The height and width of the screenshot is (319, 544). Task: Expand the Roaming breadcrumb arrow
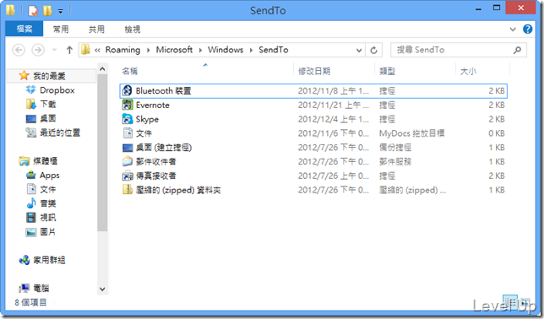tap(148, 51)
